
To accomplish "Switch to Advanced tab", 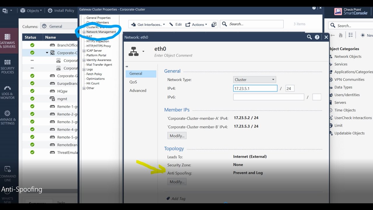I will point(141,91).
